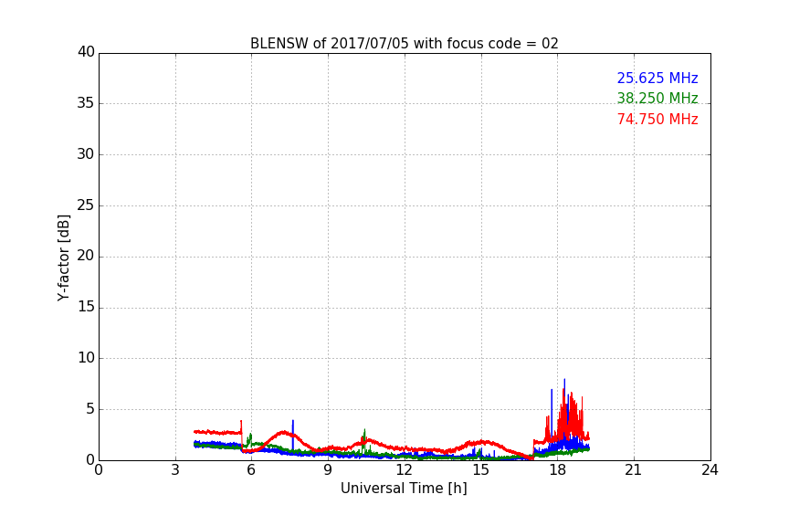Click the y-axis tick label '15'

tap(86, 307)
